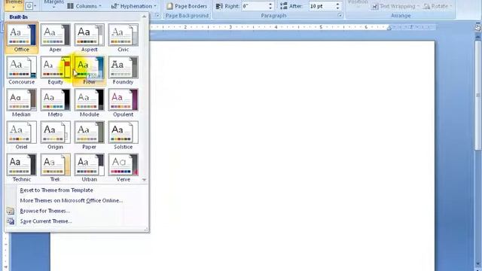Click the gallery resize grip handle
This screenshot has width=482, height=271.
(x=146, y=229)
